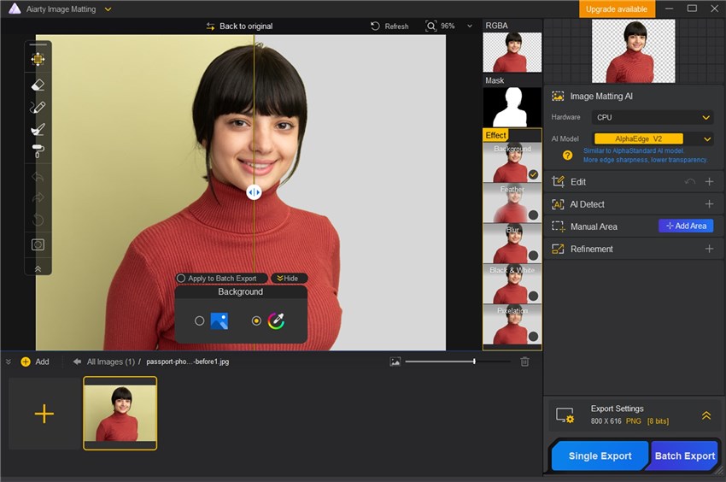
Task: Click the large plus add-image tile
Action: 44,414
